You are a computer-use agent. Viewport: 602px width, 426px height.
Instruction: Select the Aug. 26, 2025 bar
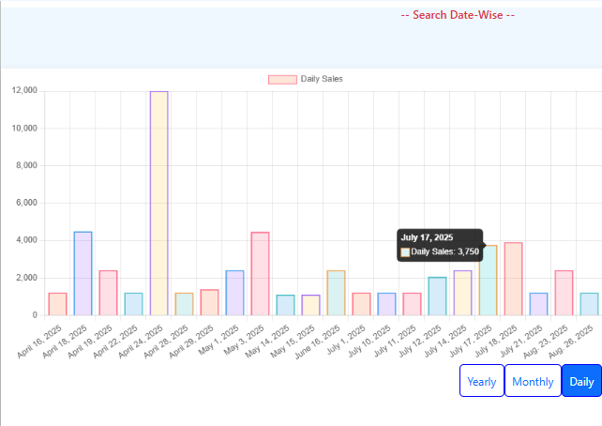coord(589,304)
